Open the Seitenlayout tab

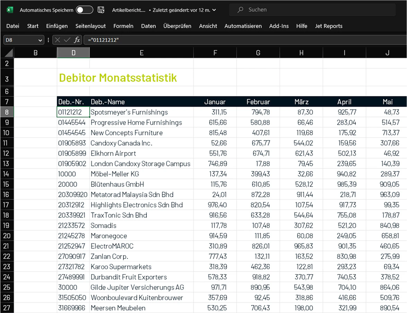pos(91,26)
